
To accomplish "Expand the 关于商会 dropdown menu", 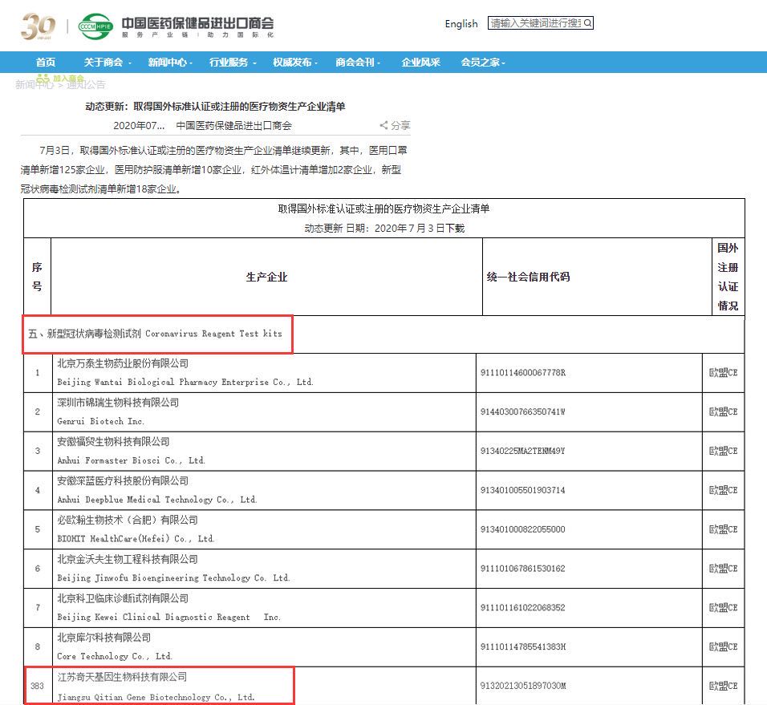I will [108, 62].
